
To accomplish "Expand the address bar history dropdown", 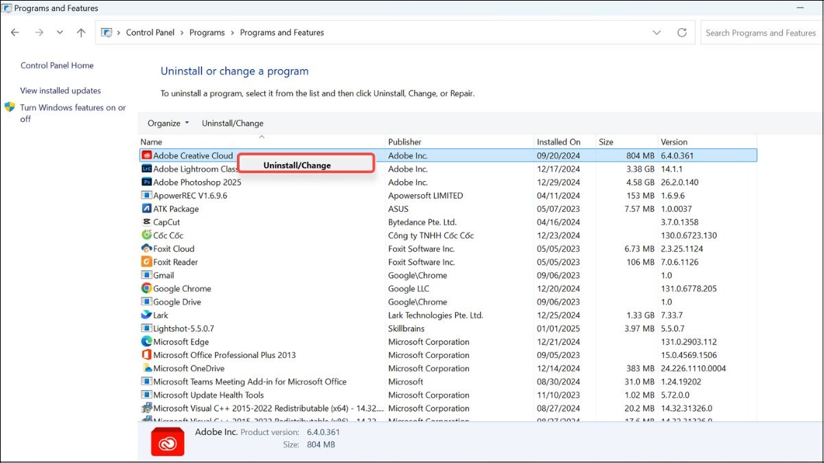I will click(x=657, y=33).
